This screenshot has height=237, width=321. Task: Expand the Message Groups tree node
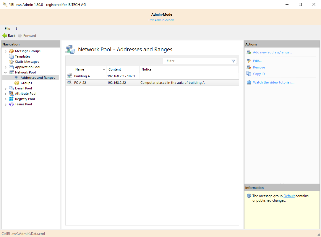(x=5, y=51)
